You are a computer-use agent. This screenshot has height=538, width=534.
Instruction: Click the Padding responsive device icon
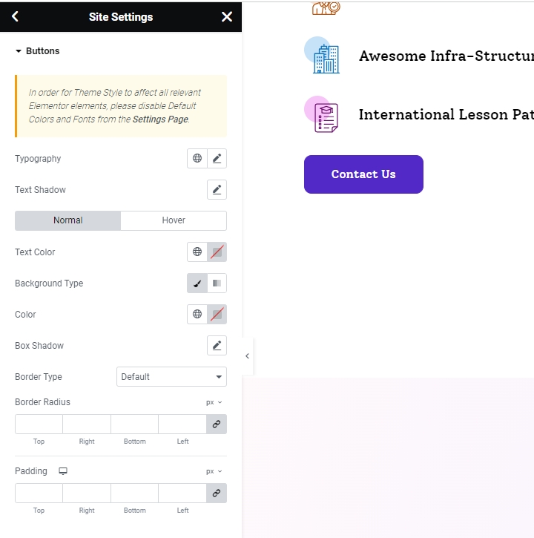(63, 471)
